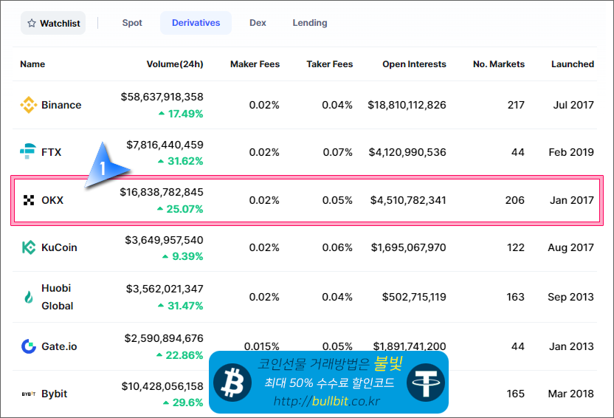Select OKX open interest $4,510,782,341
Screen dimensions: 614x418
408,200
